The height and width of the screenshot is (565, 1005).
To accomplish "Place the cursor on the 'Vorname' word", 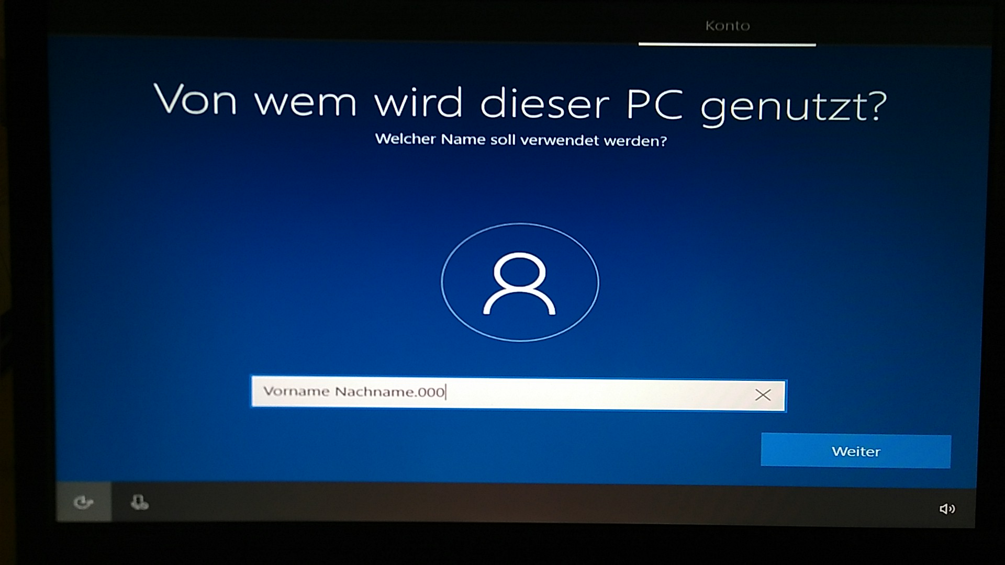I will click(x=296, y=391).
